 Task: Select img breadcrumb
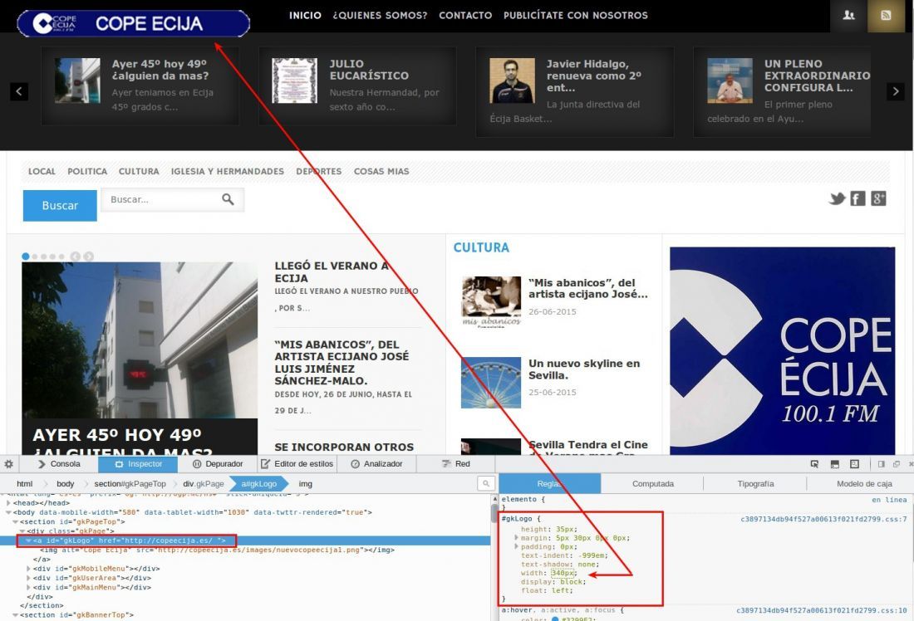coord(306,483)
